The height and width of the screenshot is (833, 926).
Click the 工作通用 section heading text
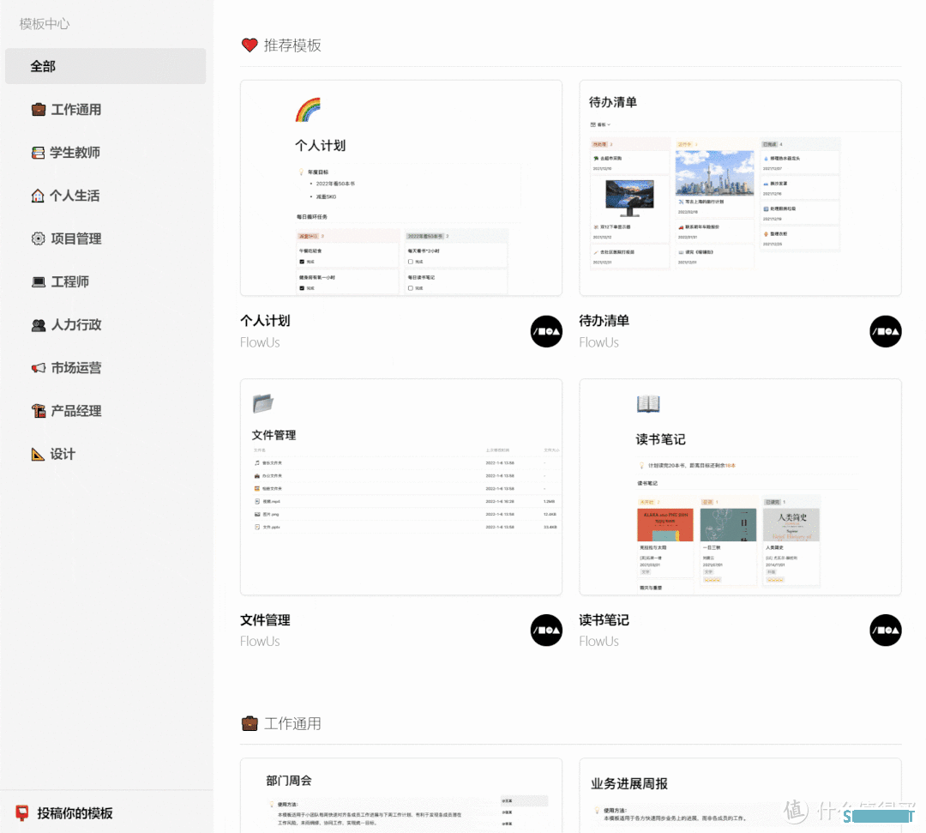click(292, 724)
